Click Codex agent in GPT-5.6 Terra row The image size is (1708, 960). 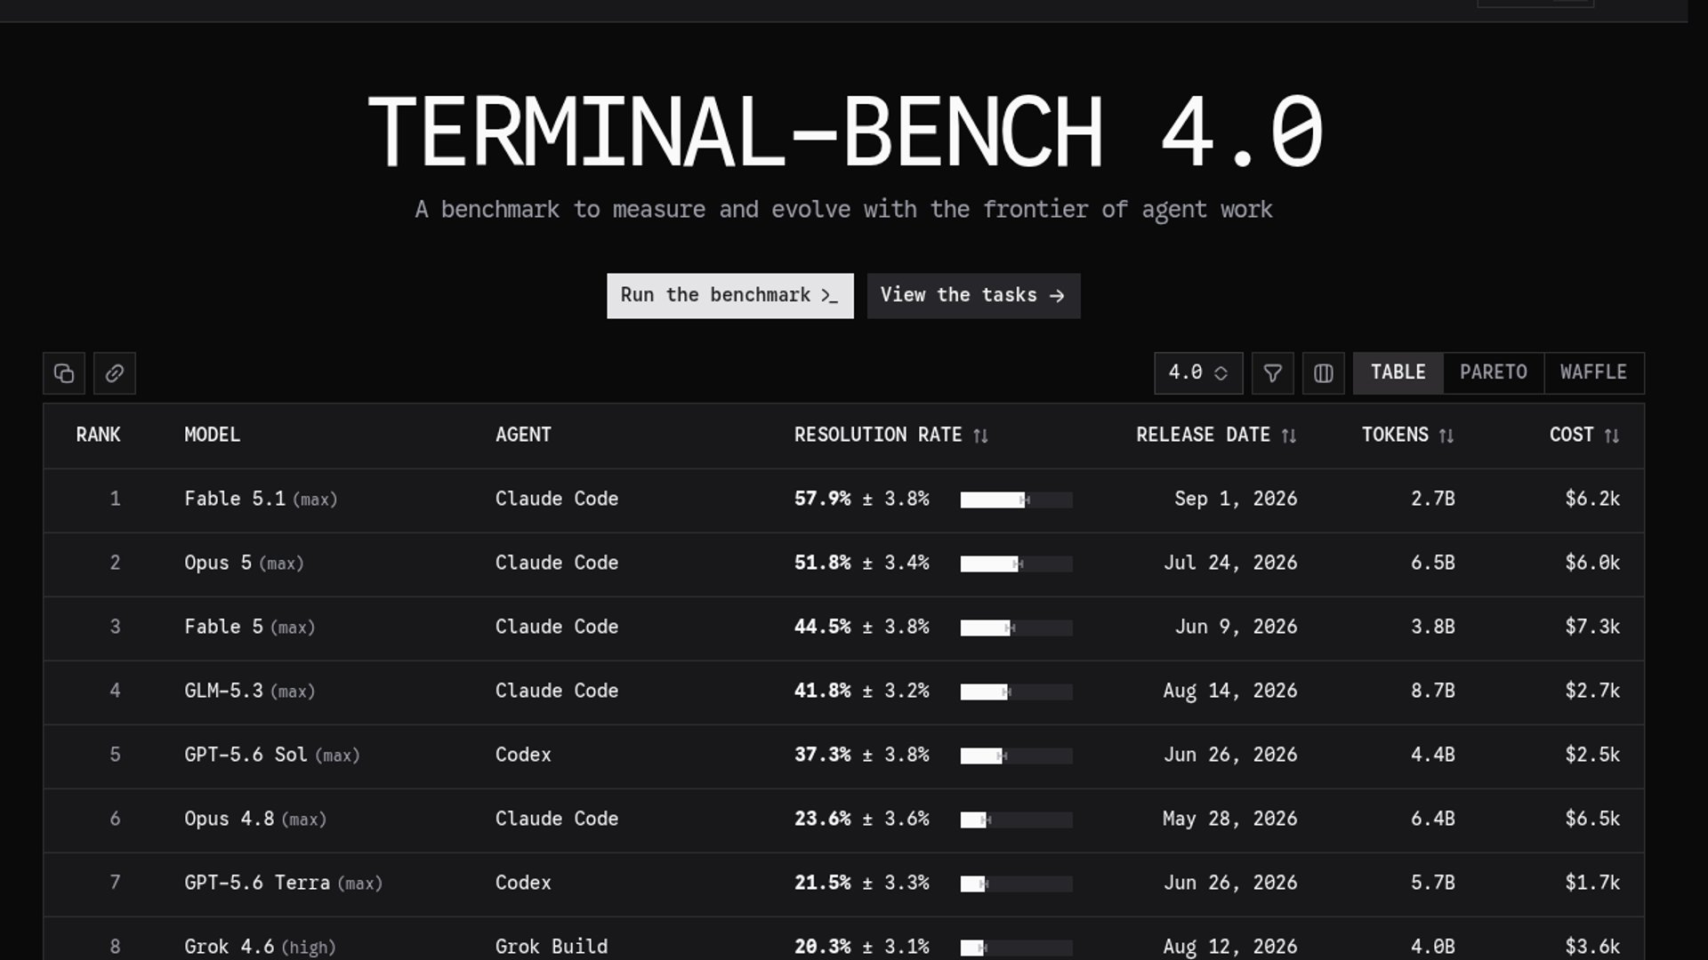click(523, 884)
